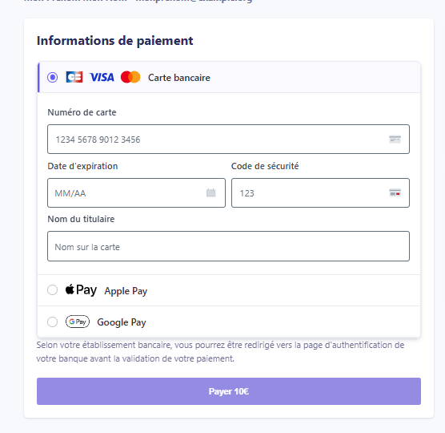Select the Apple Pay radio button

[x=53, y=290]
